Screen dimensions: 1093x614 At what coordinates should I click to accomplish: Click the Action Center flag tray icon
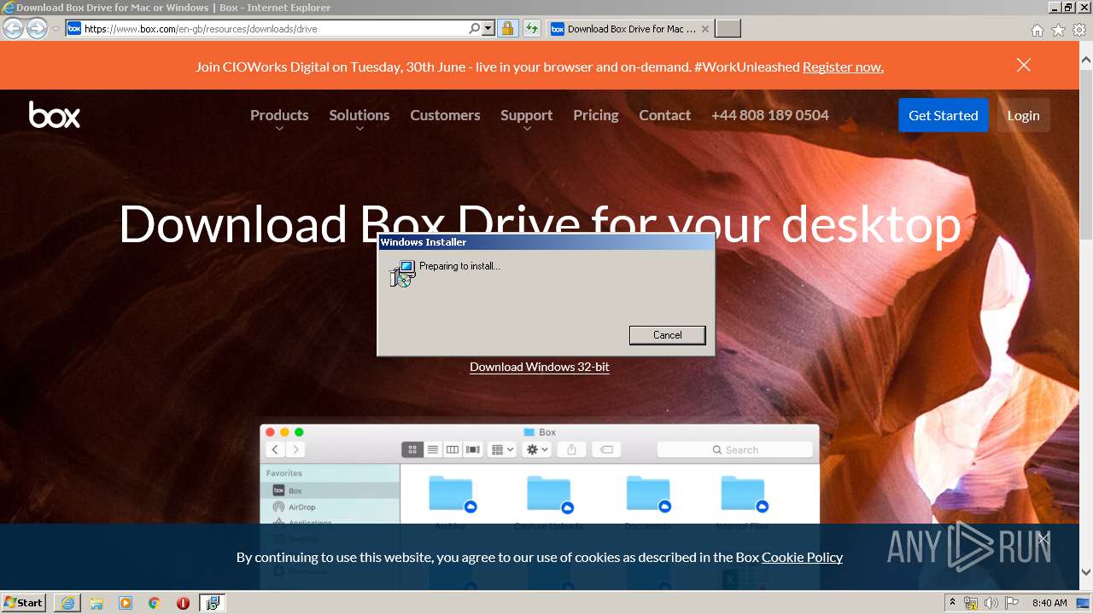pyautogui.click(x=1012, y=603)
